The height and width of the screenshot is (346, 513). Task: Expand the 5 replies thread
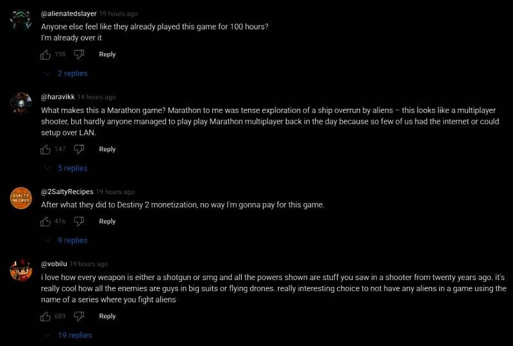tap(67, 169)
